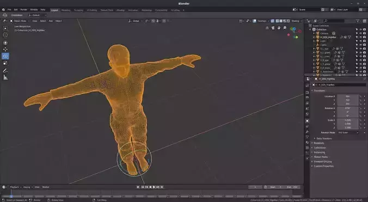
Task: Collapse the Transform panel
Action: point(320,90)
